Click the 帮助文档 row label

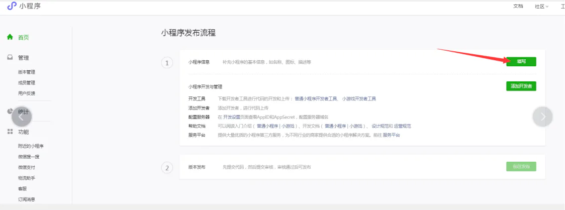click(197, 127)
